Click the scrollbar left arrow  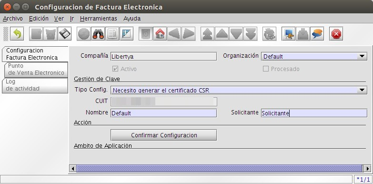pyautogui.click(x=73, y=169)
